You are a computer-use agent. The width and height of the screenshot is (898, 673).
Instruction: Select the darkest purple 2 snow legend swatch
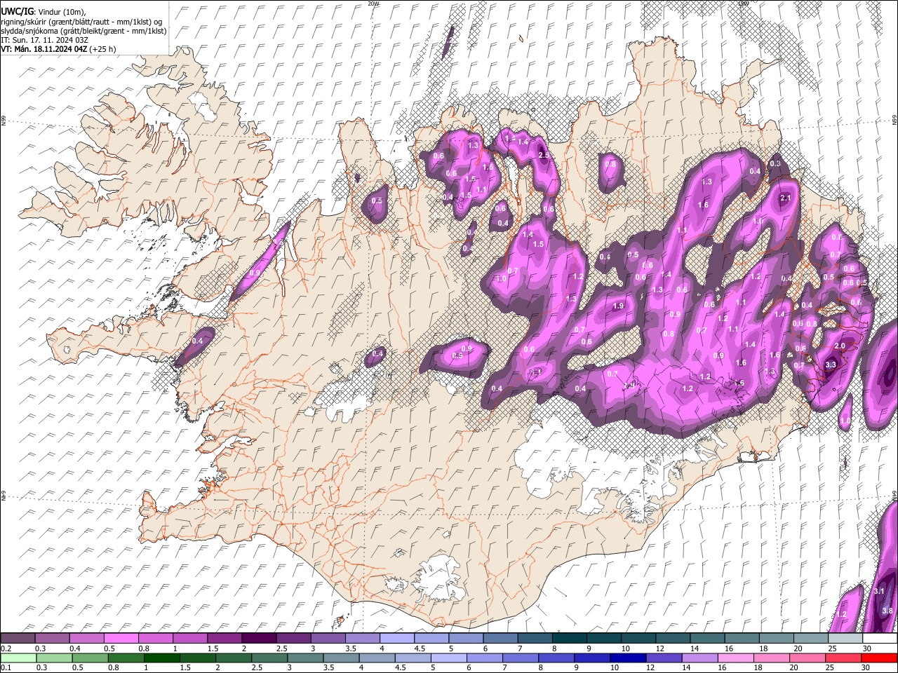click(258, 639)
